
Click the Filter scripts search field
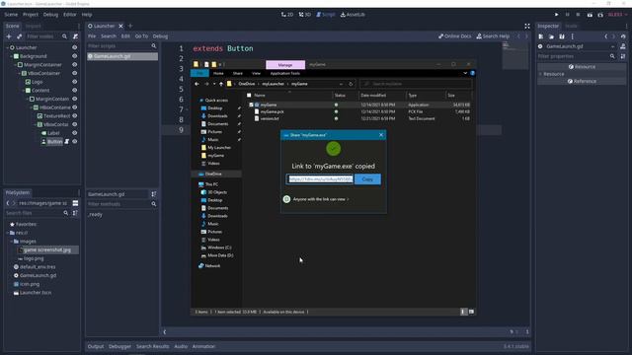pyautogui.click(x=121, y=46)
